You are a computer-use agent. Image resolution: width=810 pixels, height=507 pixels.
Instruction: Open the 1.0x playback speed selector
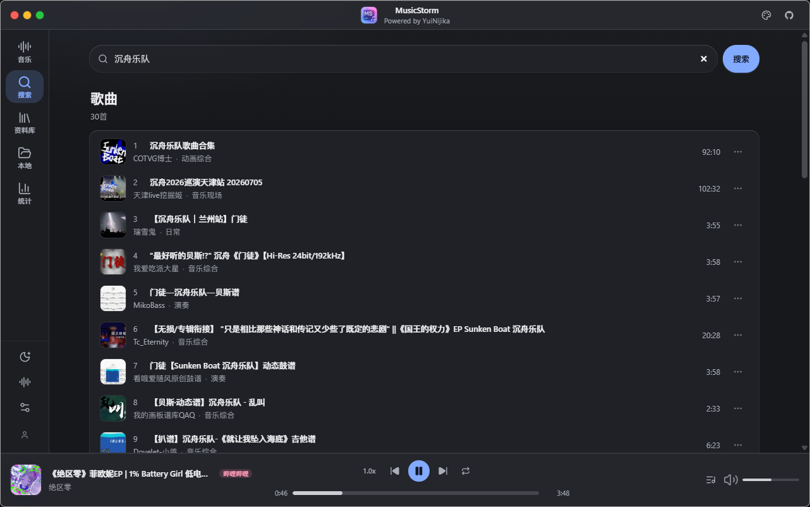click(x=369, y=471)
